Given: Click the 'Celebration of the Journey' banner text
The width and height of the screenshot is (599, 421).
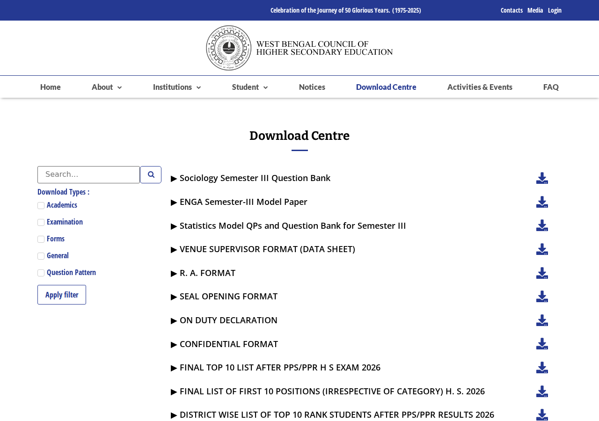Looking at the screenshot, I should coord(346,10).
